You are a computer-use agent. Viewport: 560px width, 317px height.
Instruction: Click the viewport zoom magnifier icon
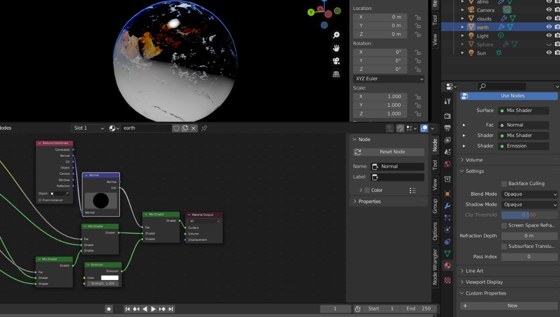tap(336, 35)
